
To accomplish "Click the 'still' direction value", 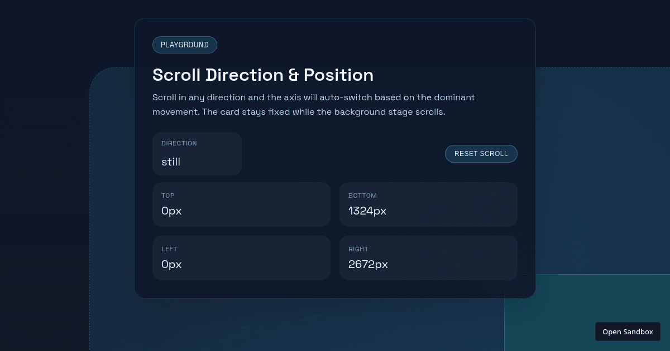I will tap(171, 162).
